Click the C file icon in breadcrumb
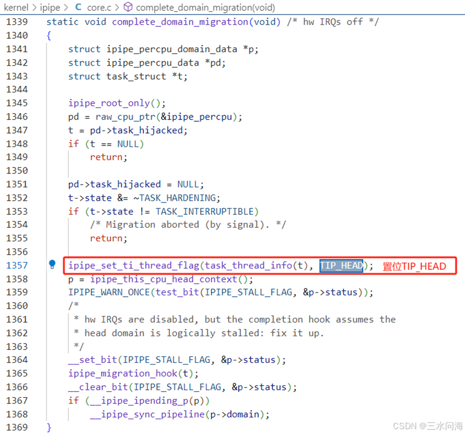The image size is (465, 434). [x=78, y=7]
